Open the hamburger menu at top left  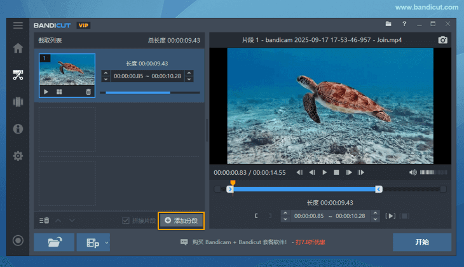coord(18,25)
